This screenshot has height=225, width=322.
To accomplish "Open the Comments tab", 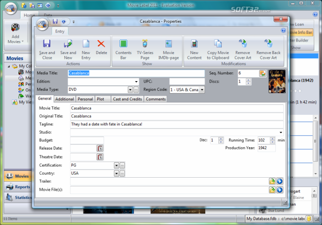I will [x=155, y=99].
